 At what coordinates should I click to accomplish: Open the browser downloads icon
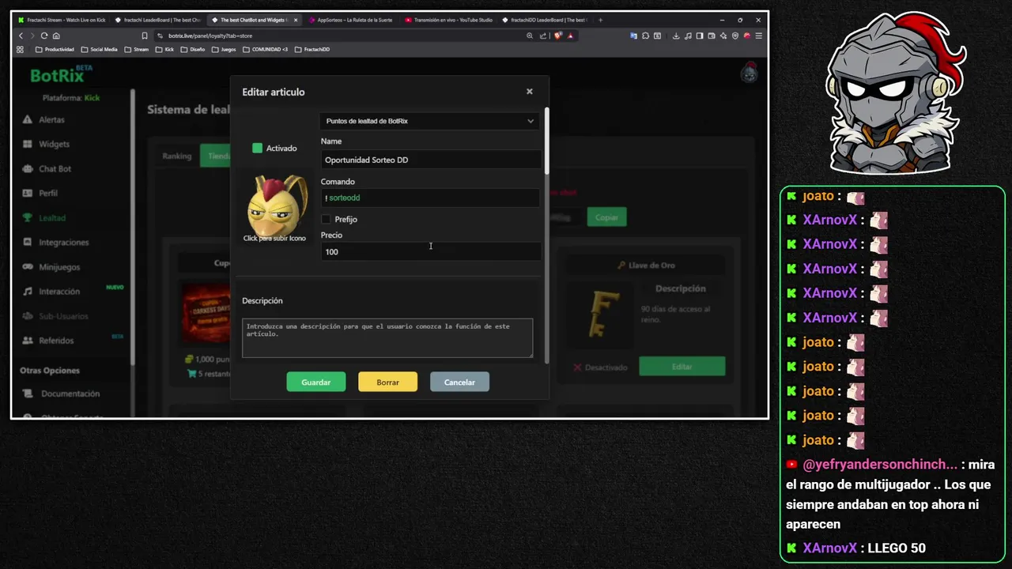click(x=676, y=36)
